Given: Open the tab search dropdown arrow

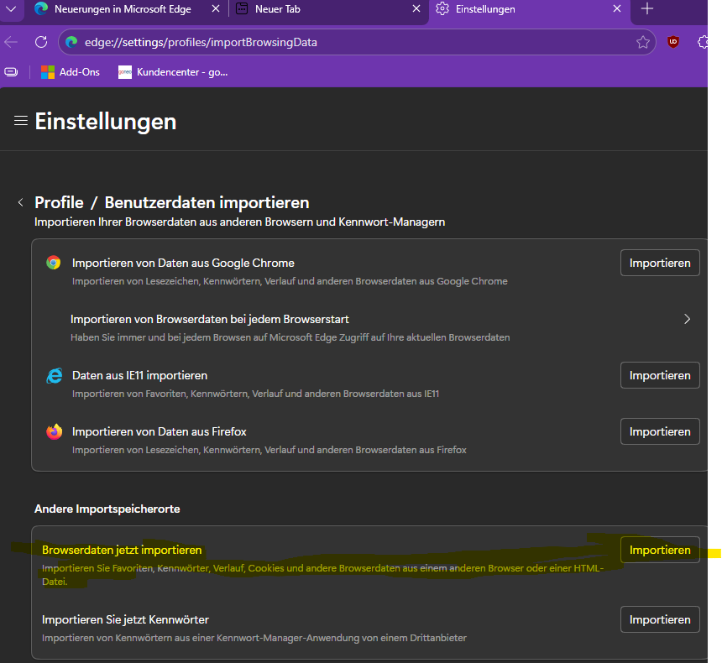Looking at the screenshot, I should pos(11,8).
